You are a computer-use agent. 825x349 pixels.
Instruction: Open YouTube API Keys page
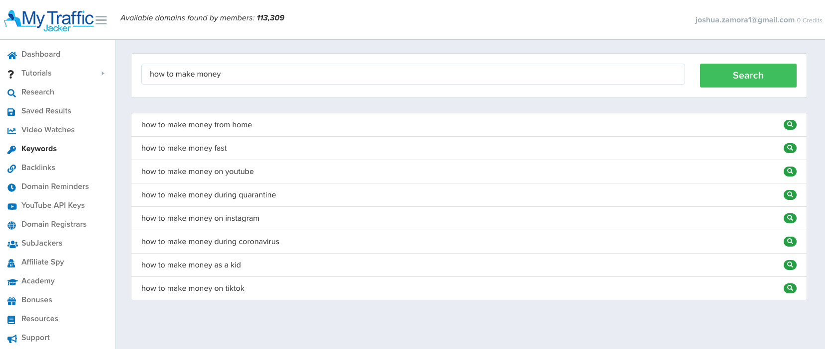click(x=53, y=205)
